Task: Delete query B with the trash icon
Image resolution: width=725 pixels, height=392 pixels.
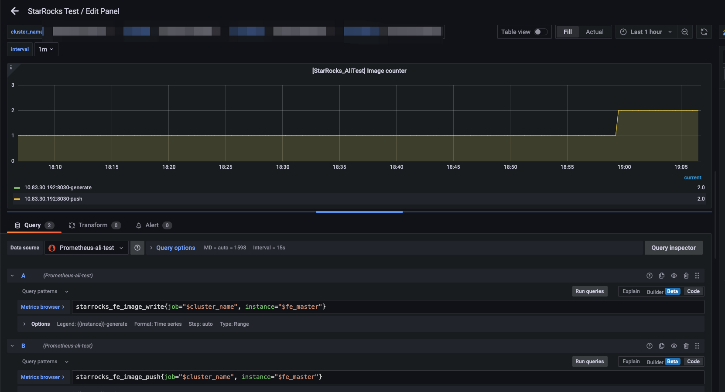Action: tap(686, 346)
